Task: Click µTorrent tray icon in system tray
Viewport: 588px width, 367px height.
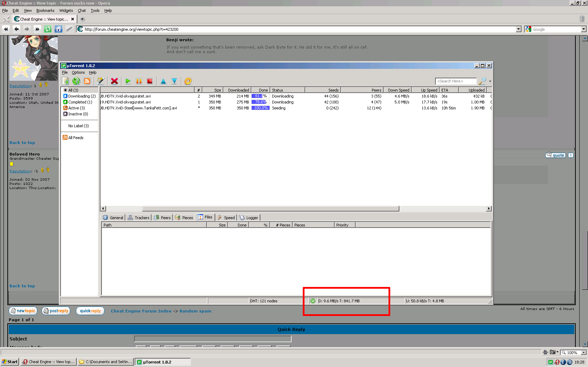Action: tap(551, 362)
